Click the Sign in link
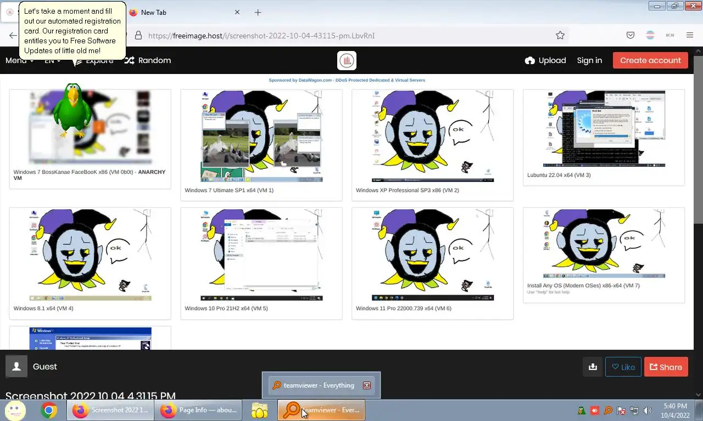703x421 pixels. 589,60
